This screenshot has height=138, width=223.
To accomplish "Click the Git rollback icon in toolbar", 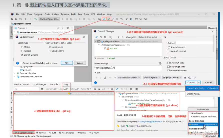I will (121, 19).
